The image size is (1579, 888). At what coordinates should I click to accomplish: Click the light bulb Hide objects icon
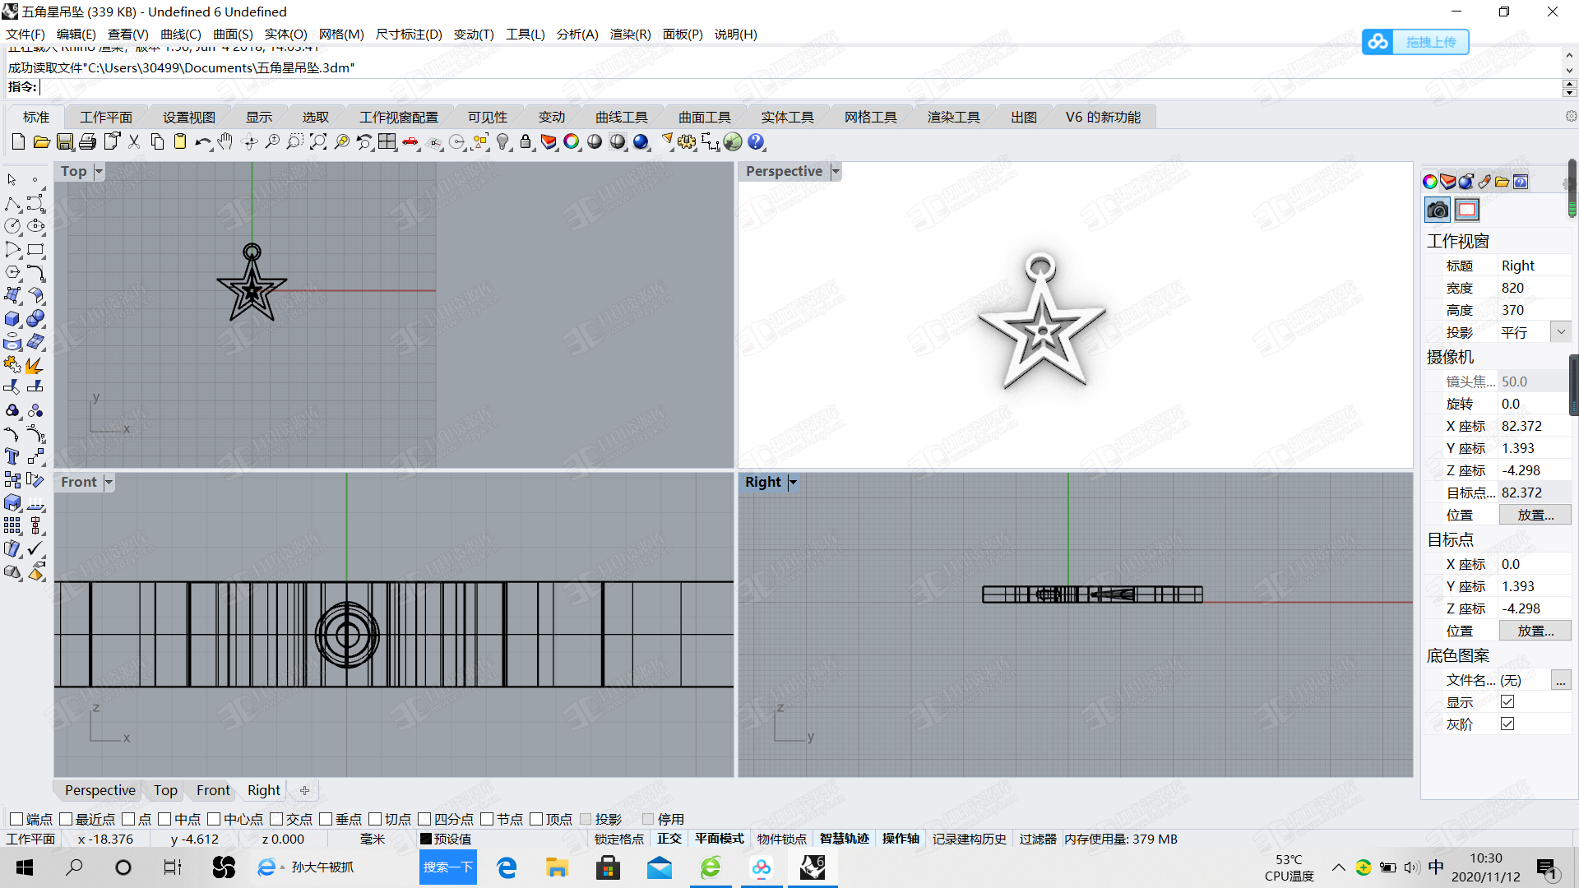502,142
